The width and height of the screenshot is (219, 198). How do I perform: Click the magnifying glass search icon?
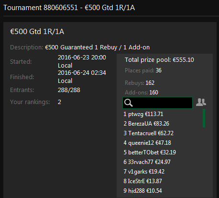pyautogui.click(x=129, y=103)
